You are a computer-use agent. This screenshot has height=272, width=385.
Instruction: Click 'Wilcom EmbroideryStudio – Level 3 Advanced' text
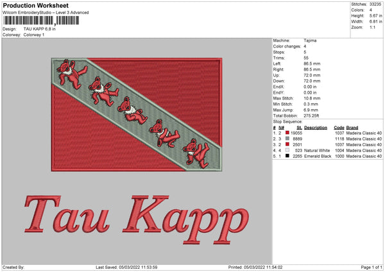pos(46,13)
